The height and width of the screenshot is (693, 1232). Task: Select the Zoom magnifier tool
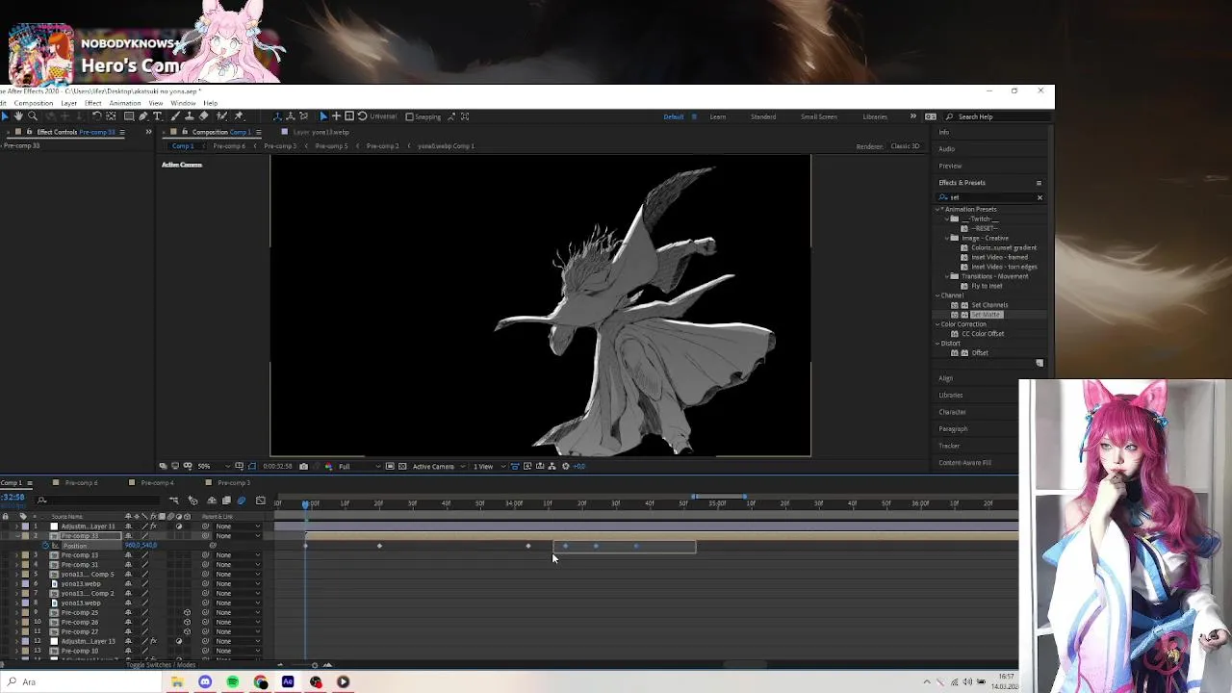[33, 116]
